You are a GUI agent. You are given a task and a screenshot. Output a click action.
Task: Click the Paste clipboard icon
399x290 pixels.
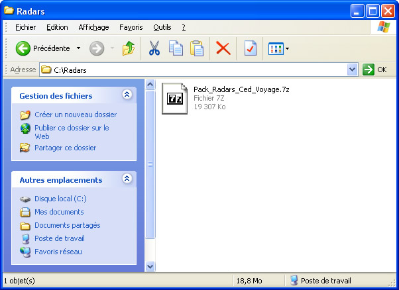197,48
